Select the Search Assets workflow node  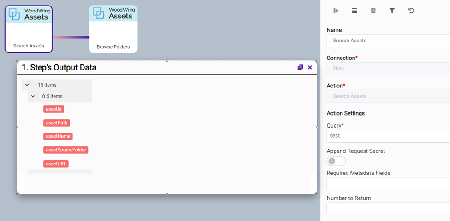coord(29,29)
